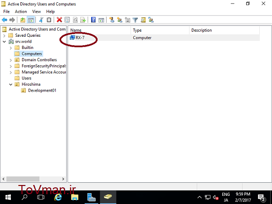Click the Find objects magnifier icon
Viewport: 272px width, 204px height.
(143, 20)
